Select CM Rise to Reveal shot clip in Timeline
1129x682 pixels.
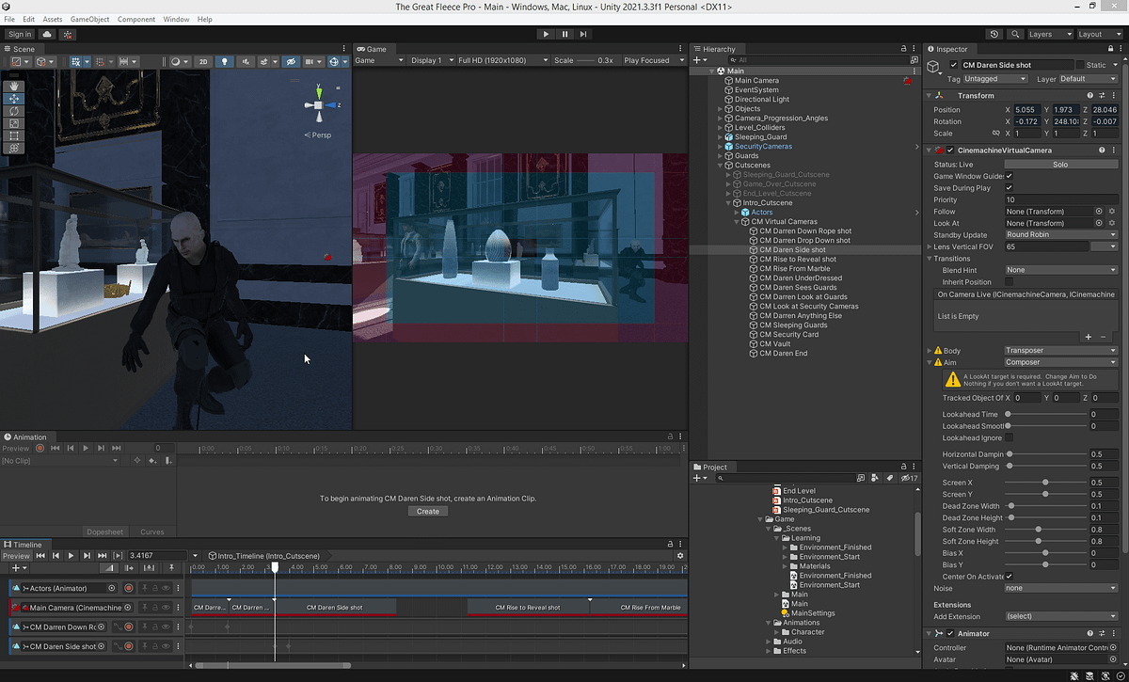[x=527, y=607]
